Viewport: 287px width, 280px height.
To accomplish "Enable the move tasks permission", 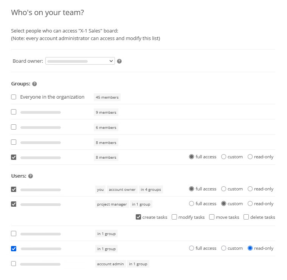I will pyautogui.click(x=212, y=217).
